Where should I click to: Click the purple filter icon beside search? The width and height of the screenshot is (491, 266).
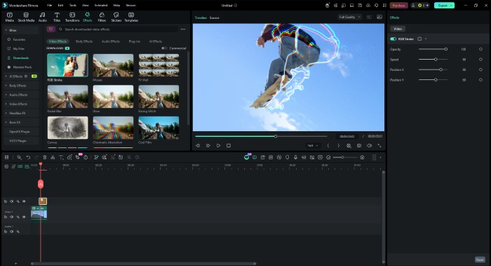(51, 29)
